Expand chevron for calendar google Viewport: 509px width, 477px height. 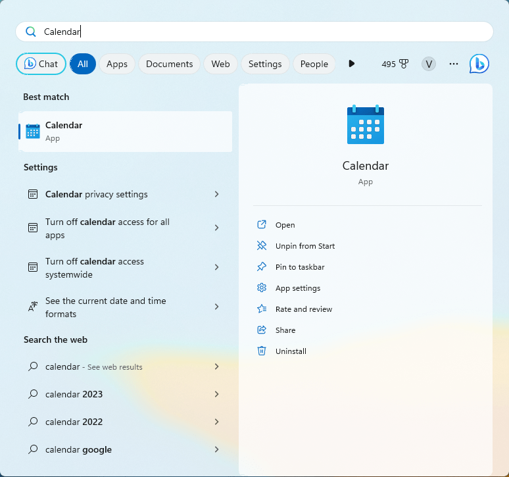click(x=216, y=449)
